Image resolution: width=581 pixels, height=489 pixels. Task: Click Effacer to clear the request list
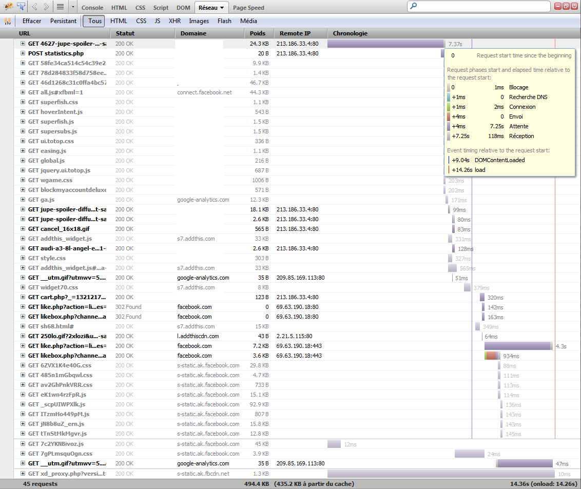[32, 21]
